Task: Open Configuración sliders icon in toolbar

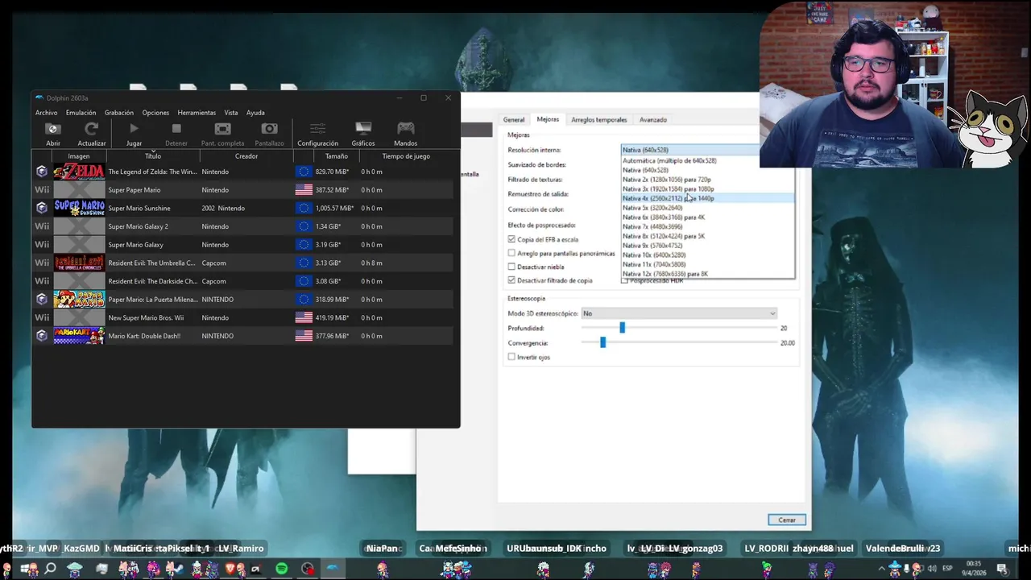Action: point(317,129)
